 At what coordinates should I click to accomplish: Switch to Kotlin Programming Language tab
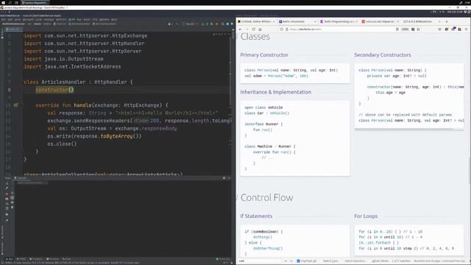pyautogui.click(x=339, y=21)
